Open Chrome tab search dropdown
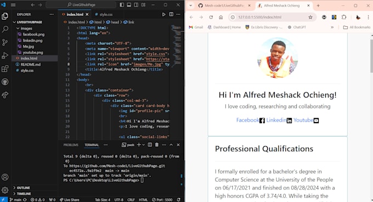 [190, 5]
